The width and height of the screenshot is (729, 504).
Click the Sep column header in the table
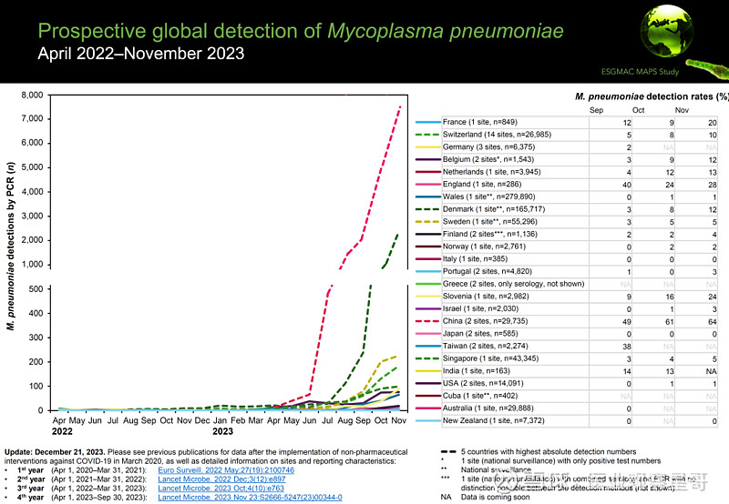[x=597, y=109]
